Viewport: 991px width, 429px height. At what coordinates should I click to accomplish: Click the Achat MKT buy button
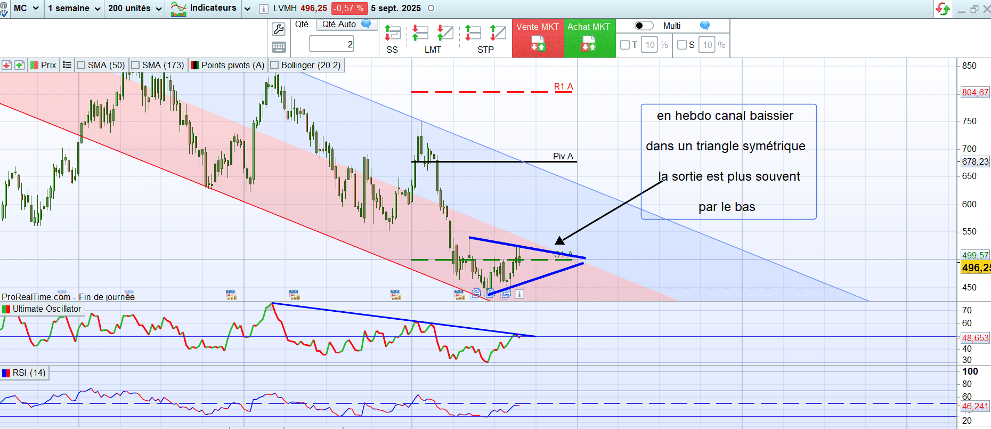pyautogui.click(x=589, y=38)
